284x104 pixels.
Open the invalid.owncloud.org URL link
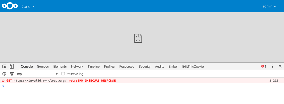[x=40, y=81]
